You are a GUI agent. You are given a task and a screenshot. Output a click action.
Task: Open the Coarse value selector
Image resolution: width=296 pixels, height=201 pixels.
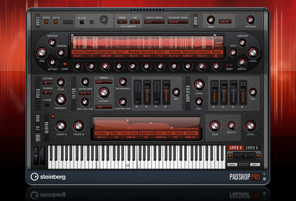[47, 93]
